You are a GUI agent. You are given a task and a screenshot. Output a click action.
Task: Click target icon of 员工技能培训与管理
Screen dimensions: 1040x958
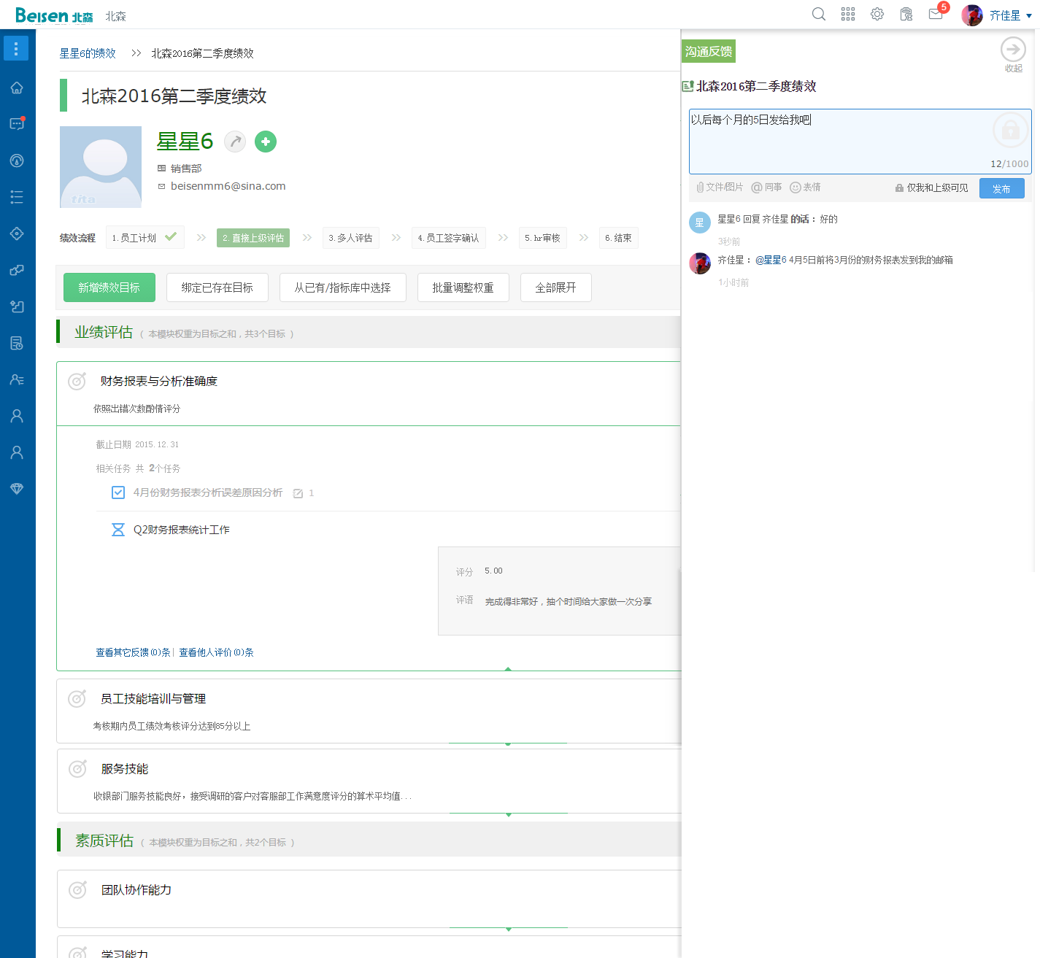77,698
